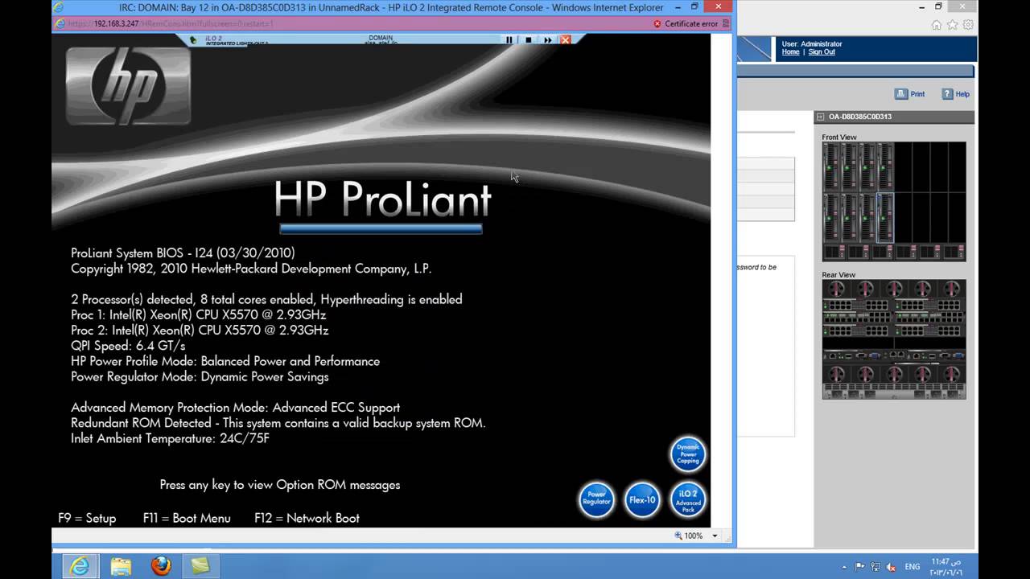This screenshot has width=1030, height=579.
Task: Click 'Press any key to view Option ROM messages'
Action: 280,485
